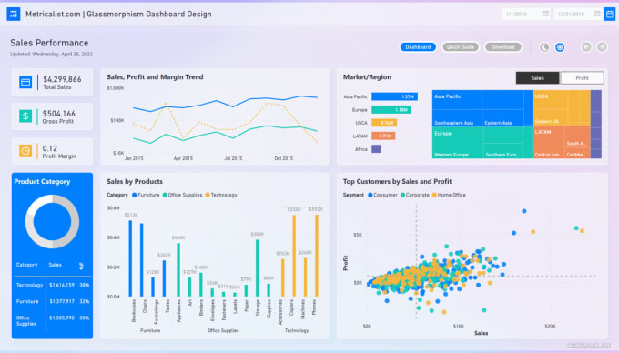Click the Phones bar labeled $552K
Image resolution: width=619 pixels, height=353 pixels.
coord(317,256)
